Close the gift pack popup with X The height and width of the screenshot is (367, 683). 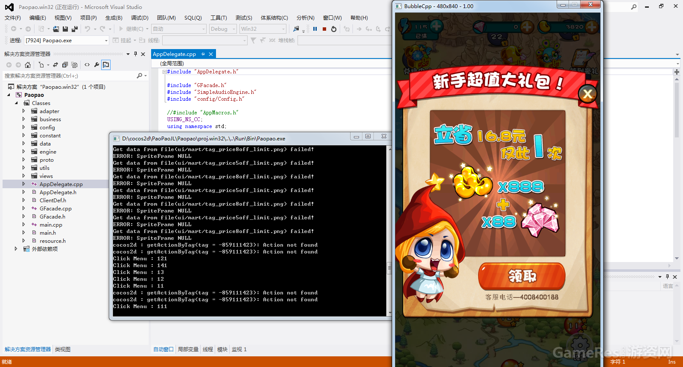click(587, 94)
